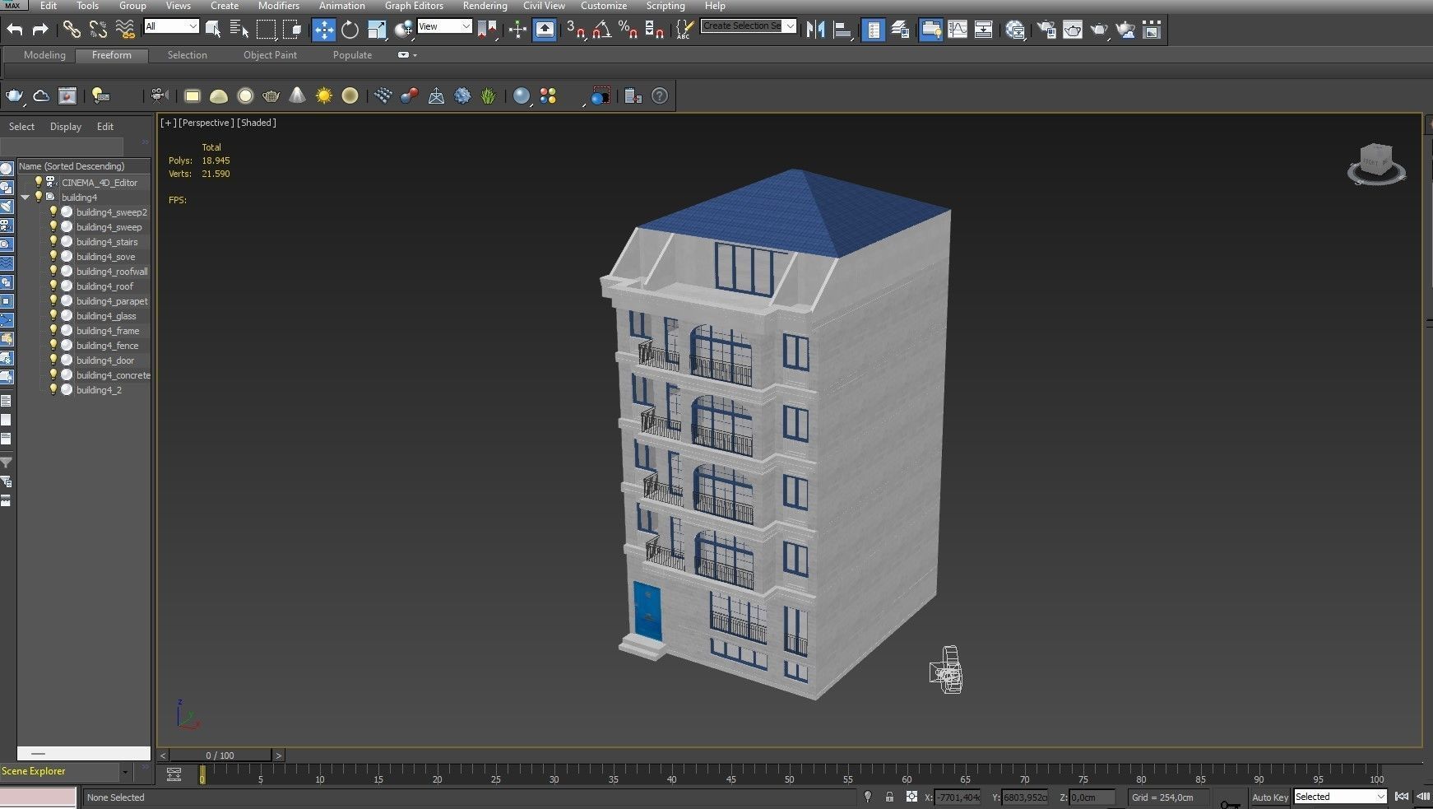Toggle Layer Explorer toolbar icon
The image size is (1433, 809).
901,30
